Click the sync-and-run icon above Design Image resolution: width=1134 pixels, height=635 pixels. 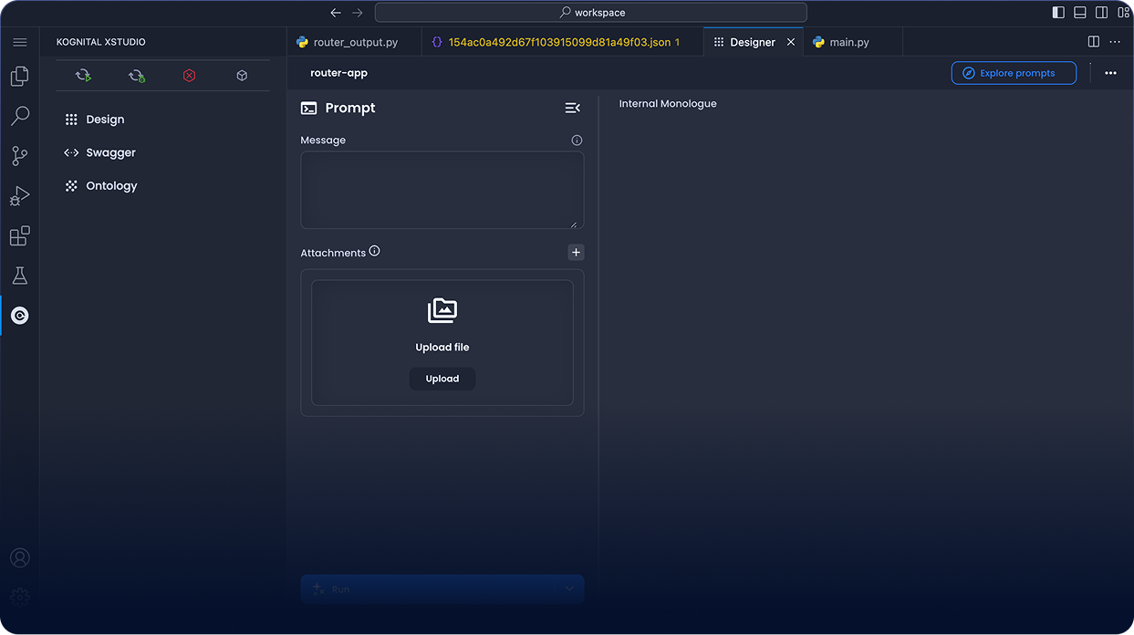click(83, 75)
